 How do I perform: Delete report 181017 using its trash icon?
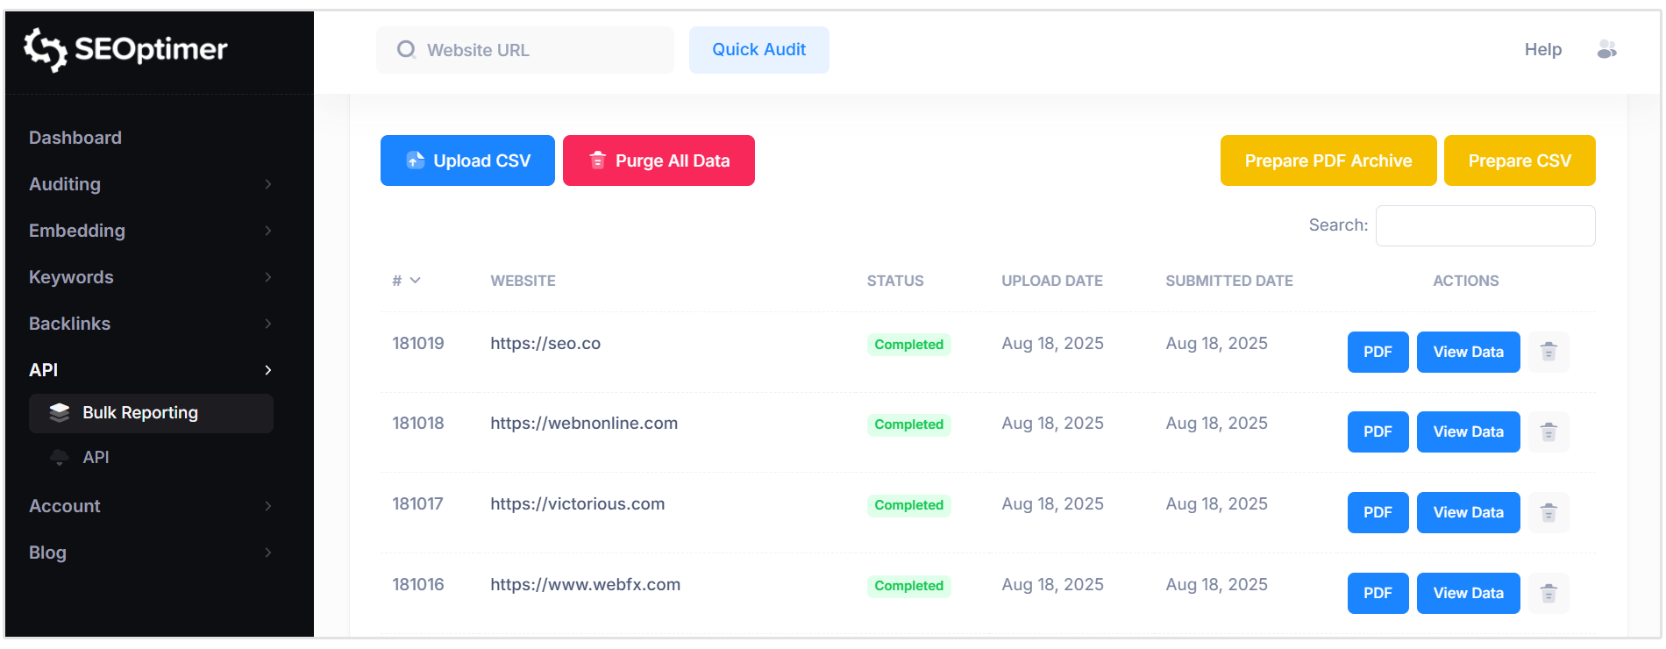(x=1549, y=512)
